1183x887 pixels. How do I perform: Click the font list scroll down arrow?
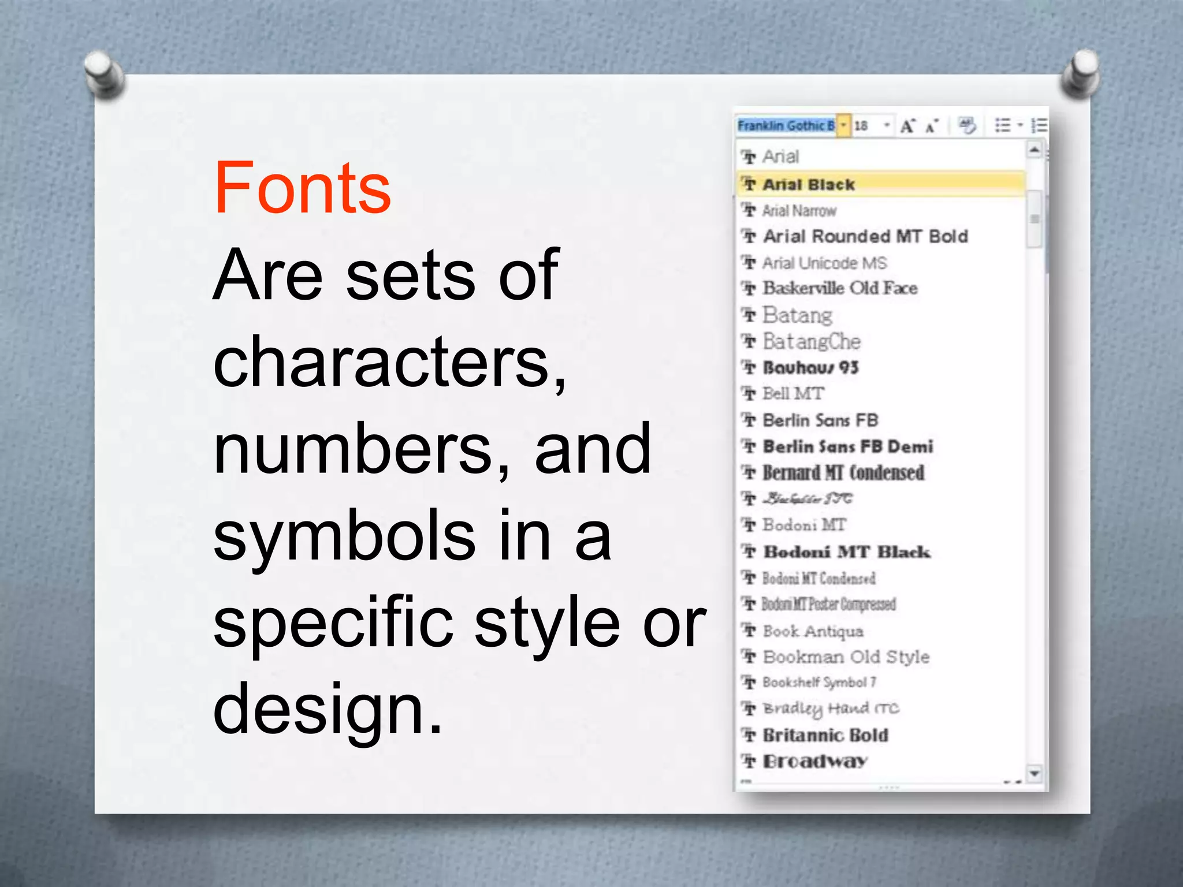point(1035,773)
